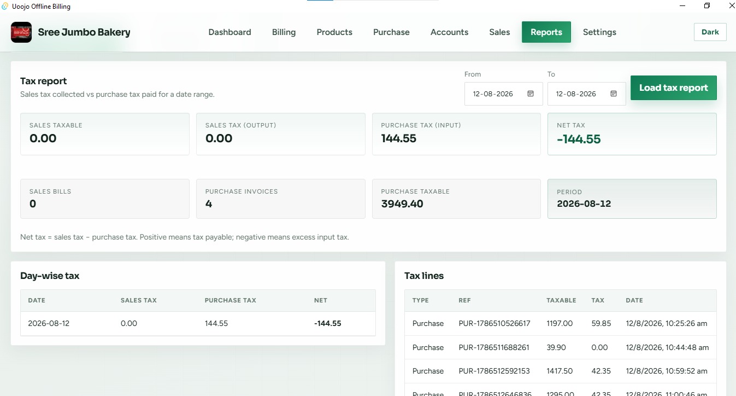Select reference PUR-1786511688261 in Tax lines
Viewport: 736px width, 396px height.
click(x=494, y=347)
